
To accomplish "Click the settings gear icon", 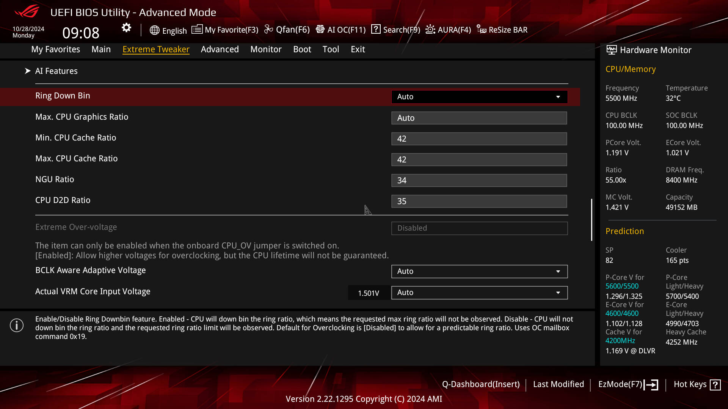I will (x=126, y=28).
